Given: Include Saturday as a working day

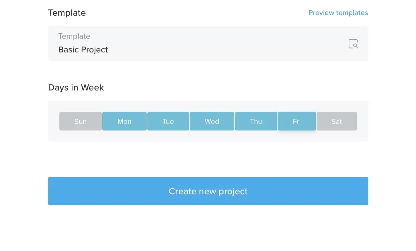Looking at the screenshot, I should [337, 121].
